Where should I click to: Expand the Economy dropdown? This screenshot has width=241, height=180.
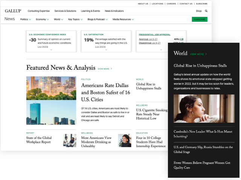[43, 19]
